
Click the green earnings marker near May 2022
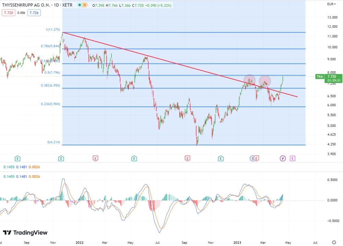[x=134, y=158]
